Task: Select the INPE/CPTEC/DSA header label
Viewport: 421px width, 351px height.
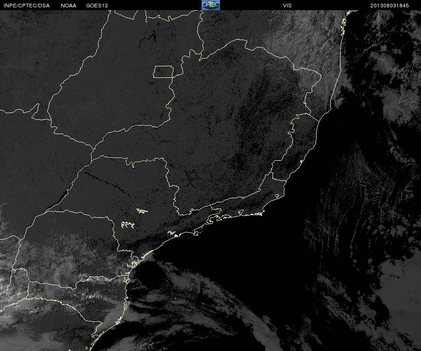Action: tap(27, 6)
